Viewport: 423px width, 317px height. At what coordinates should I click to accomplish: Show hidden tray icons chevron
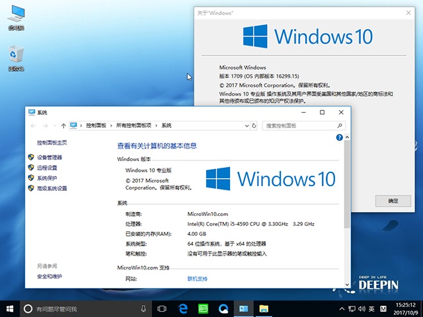pos(342,309)
